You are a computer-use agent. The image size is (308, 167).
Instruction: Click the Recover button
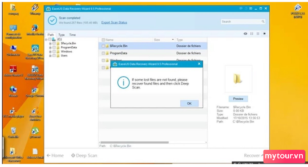click(x=253, y=156)
